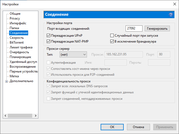Click the Генерировать port button
The width and height of the screenshot is (179, 134).
pos(157,29)
